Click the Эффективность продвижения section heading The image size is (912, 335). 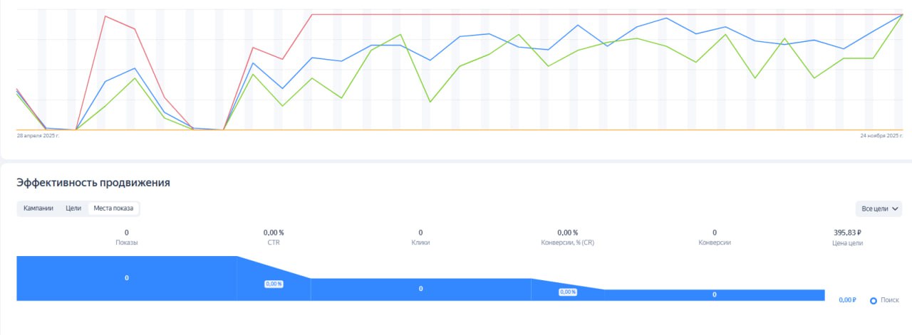(x=93, y=183)
